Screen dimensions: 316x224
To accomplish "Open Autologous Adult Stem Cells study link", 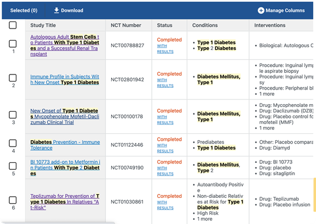I will [x=65, y=45].
